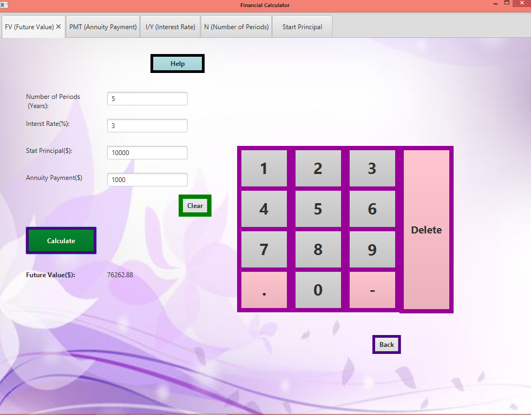Open the Start Principal tab
Image resolution: width=531 pixels, height=415 pixels.
point(302,26)
